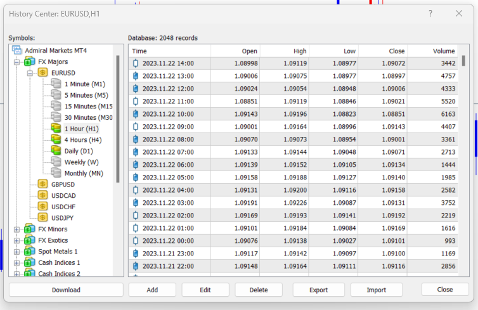Click the Import button
The width and height of the screenshot is (478, 310).
point(376,290)
